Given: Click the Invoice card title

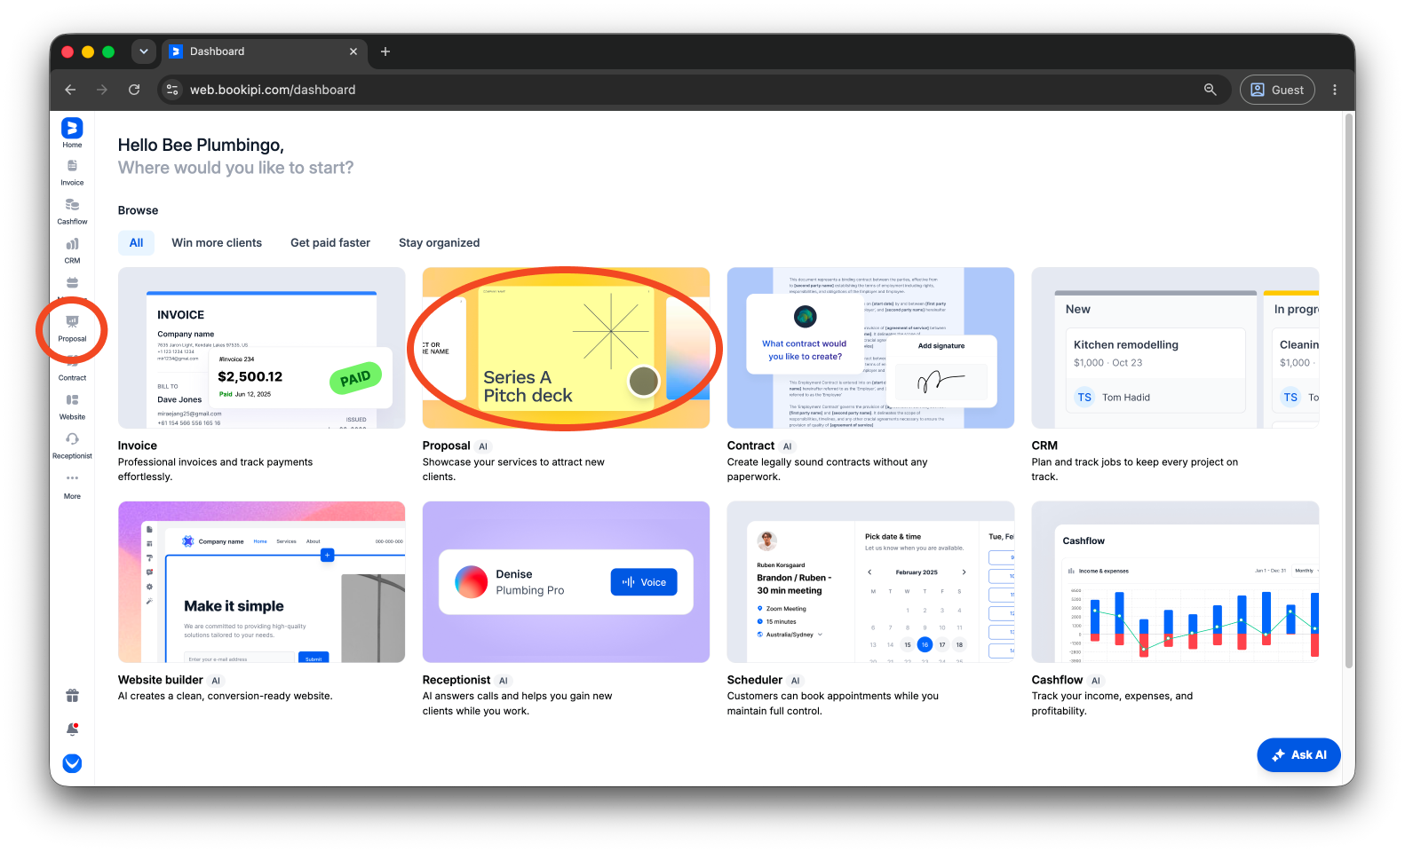Looking at the screenshot, I should coord(138,446).
